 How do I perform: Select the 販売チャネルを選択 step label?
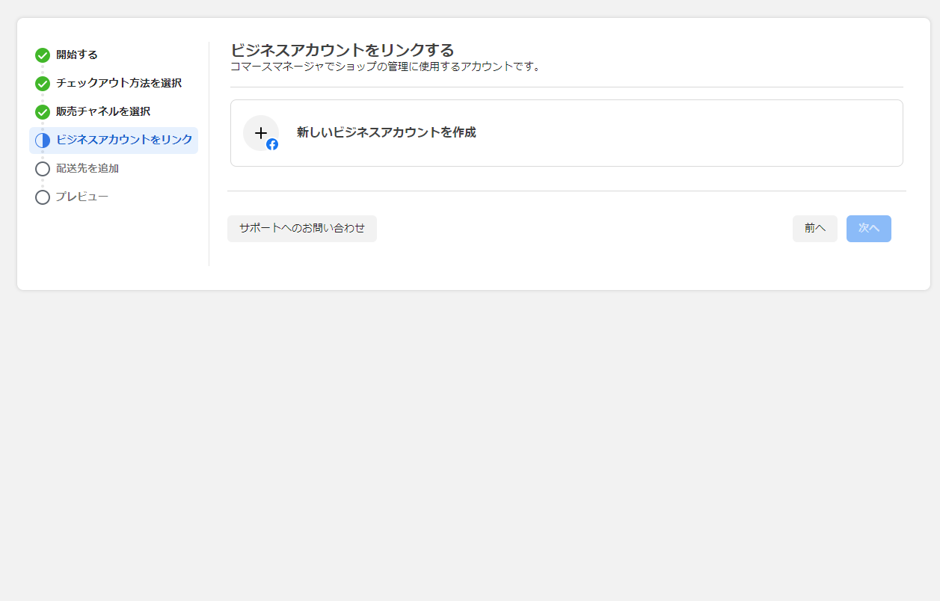103,111
